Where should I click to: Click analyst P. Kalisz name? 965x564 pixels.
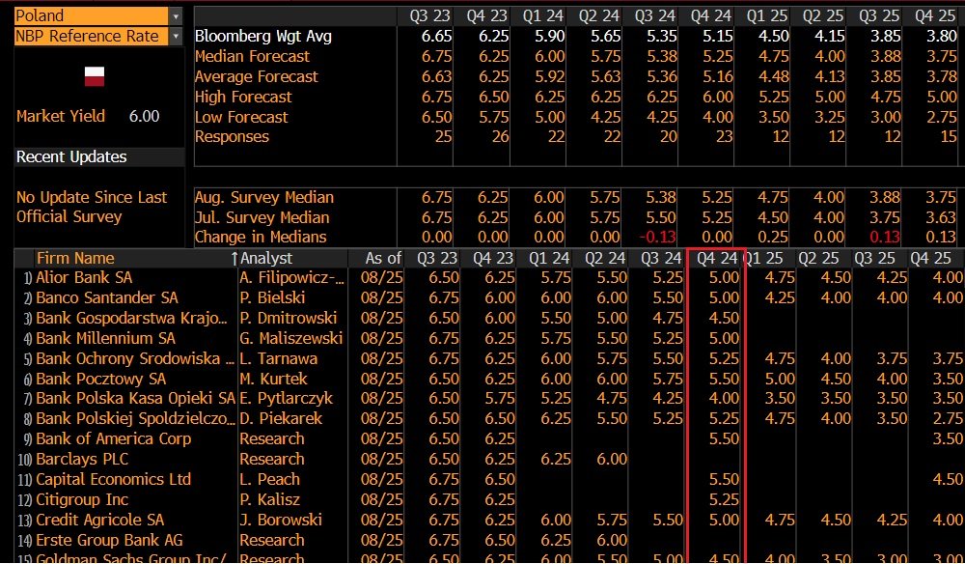(x=269, y=500)
